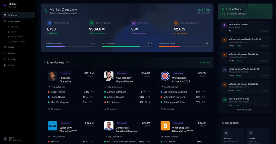Screen dimensions: 276x144
Task: Select Los Angeles Dodgers outcome
Action: coord(183,92)
